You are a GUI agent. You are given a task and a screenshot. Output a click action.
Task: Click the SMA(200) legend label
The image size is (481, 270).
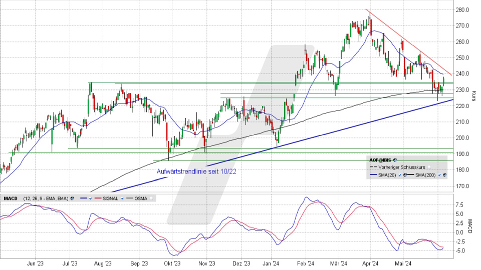click(x=425, y=175)
